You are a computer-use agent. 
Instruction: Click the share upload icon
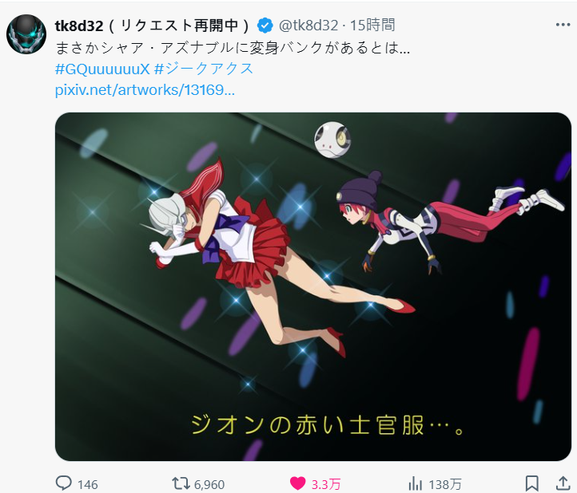coord(563,483)
